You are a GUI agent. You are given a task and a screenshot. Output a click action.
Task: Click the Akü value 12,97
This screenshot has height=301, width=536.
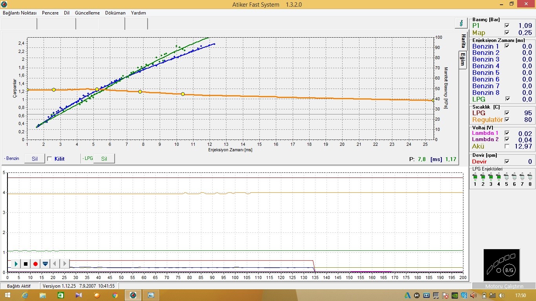coord(523,147)
